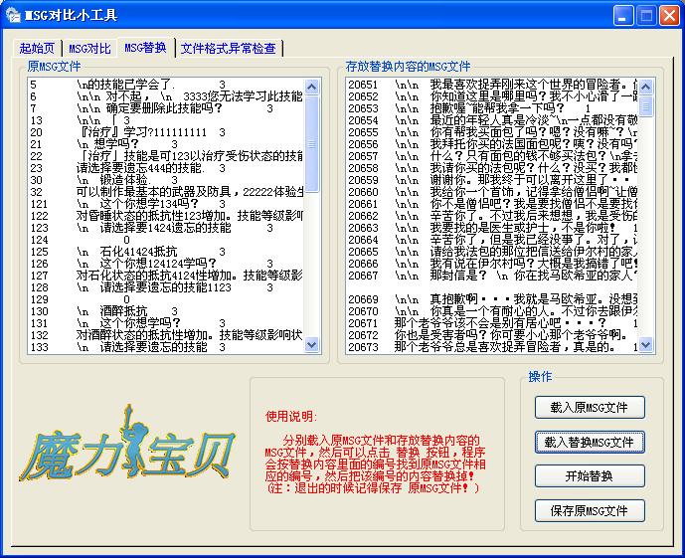Click the MSG tool title bar icon
Image resolution: width=685 pixels, height=558 pixels.
point(13,15)
